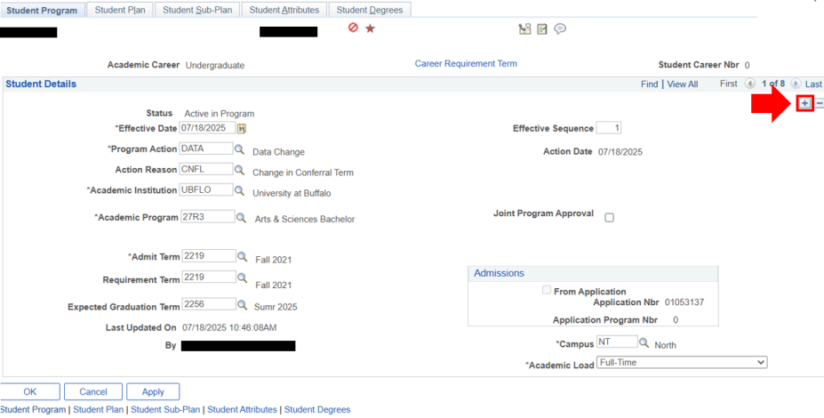Open the Academic Load dropdown

tap(682, 362)
